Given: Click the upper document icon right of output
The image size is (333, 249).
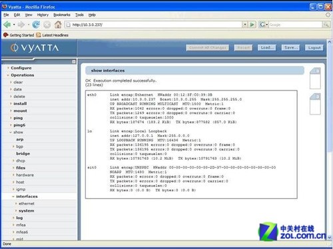Looking at the screenshot, I should point(315,78).
